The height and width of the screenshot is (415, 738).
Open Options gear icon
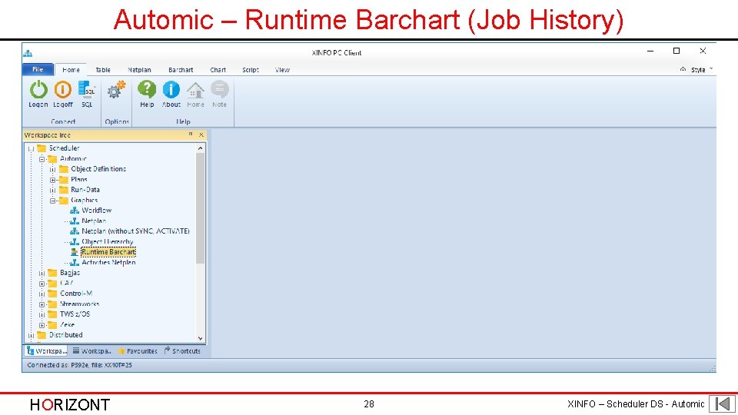tap(116, 89)
